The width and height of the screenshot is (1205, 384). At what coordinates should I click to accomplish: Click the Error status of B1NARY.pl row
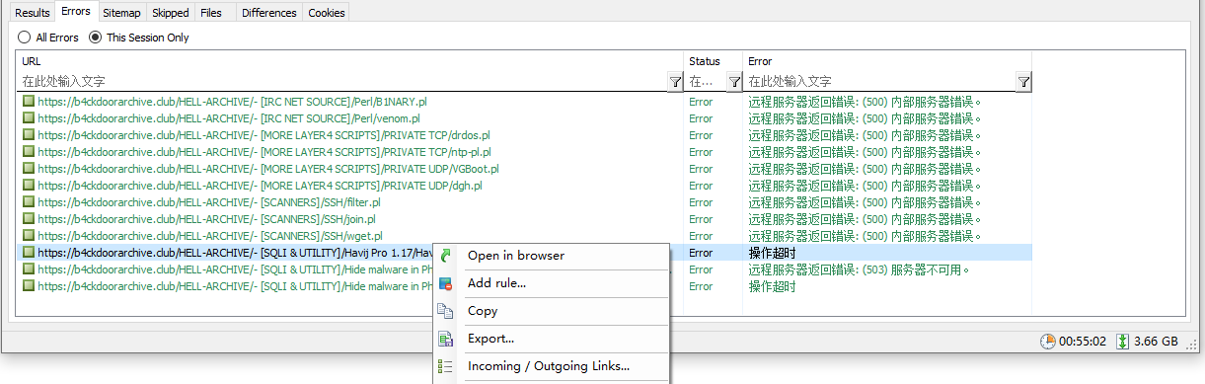(x=701, y=102)
